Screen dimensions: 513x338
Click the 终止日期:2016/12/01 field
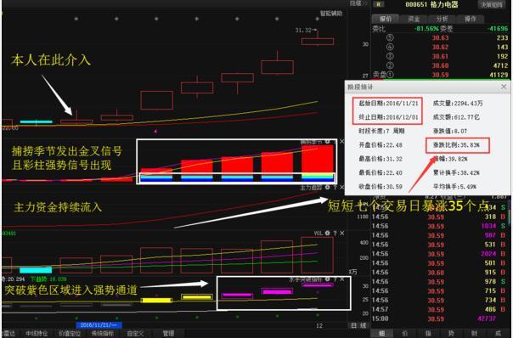pos(388,117)
